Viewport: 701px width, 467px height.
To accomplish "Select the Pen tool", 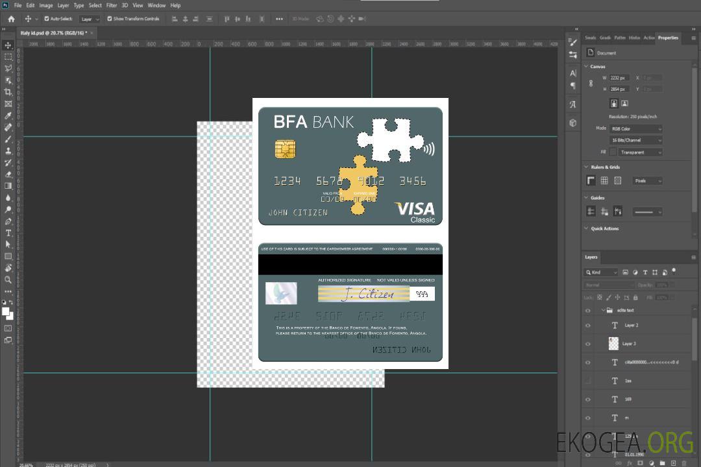I will pyautogui.click(x=8, y=221).
